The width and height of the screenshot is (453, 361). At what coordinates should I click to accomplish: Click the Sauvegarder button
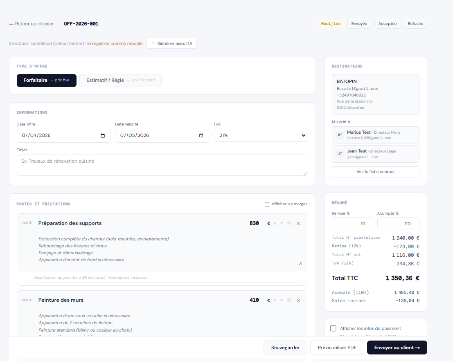[285, 348]
